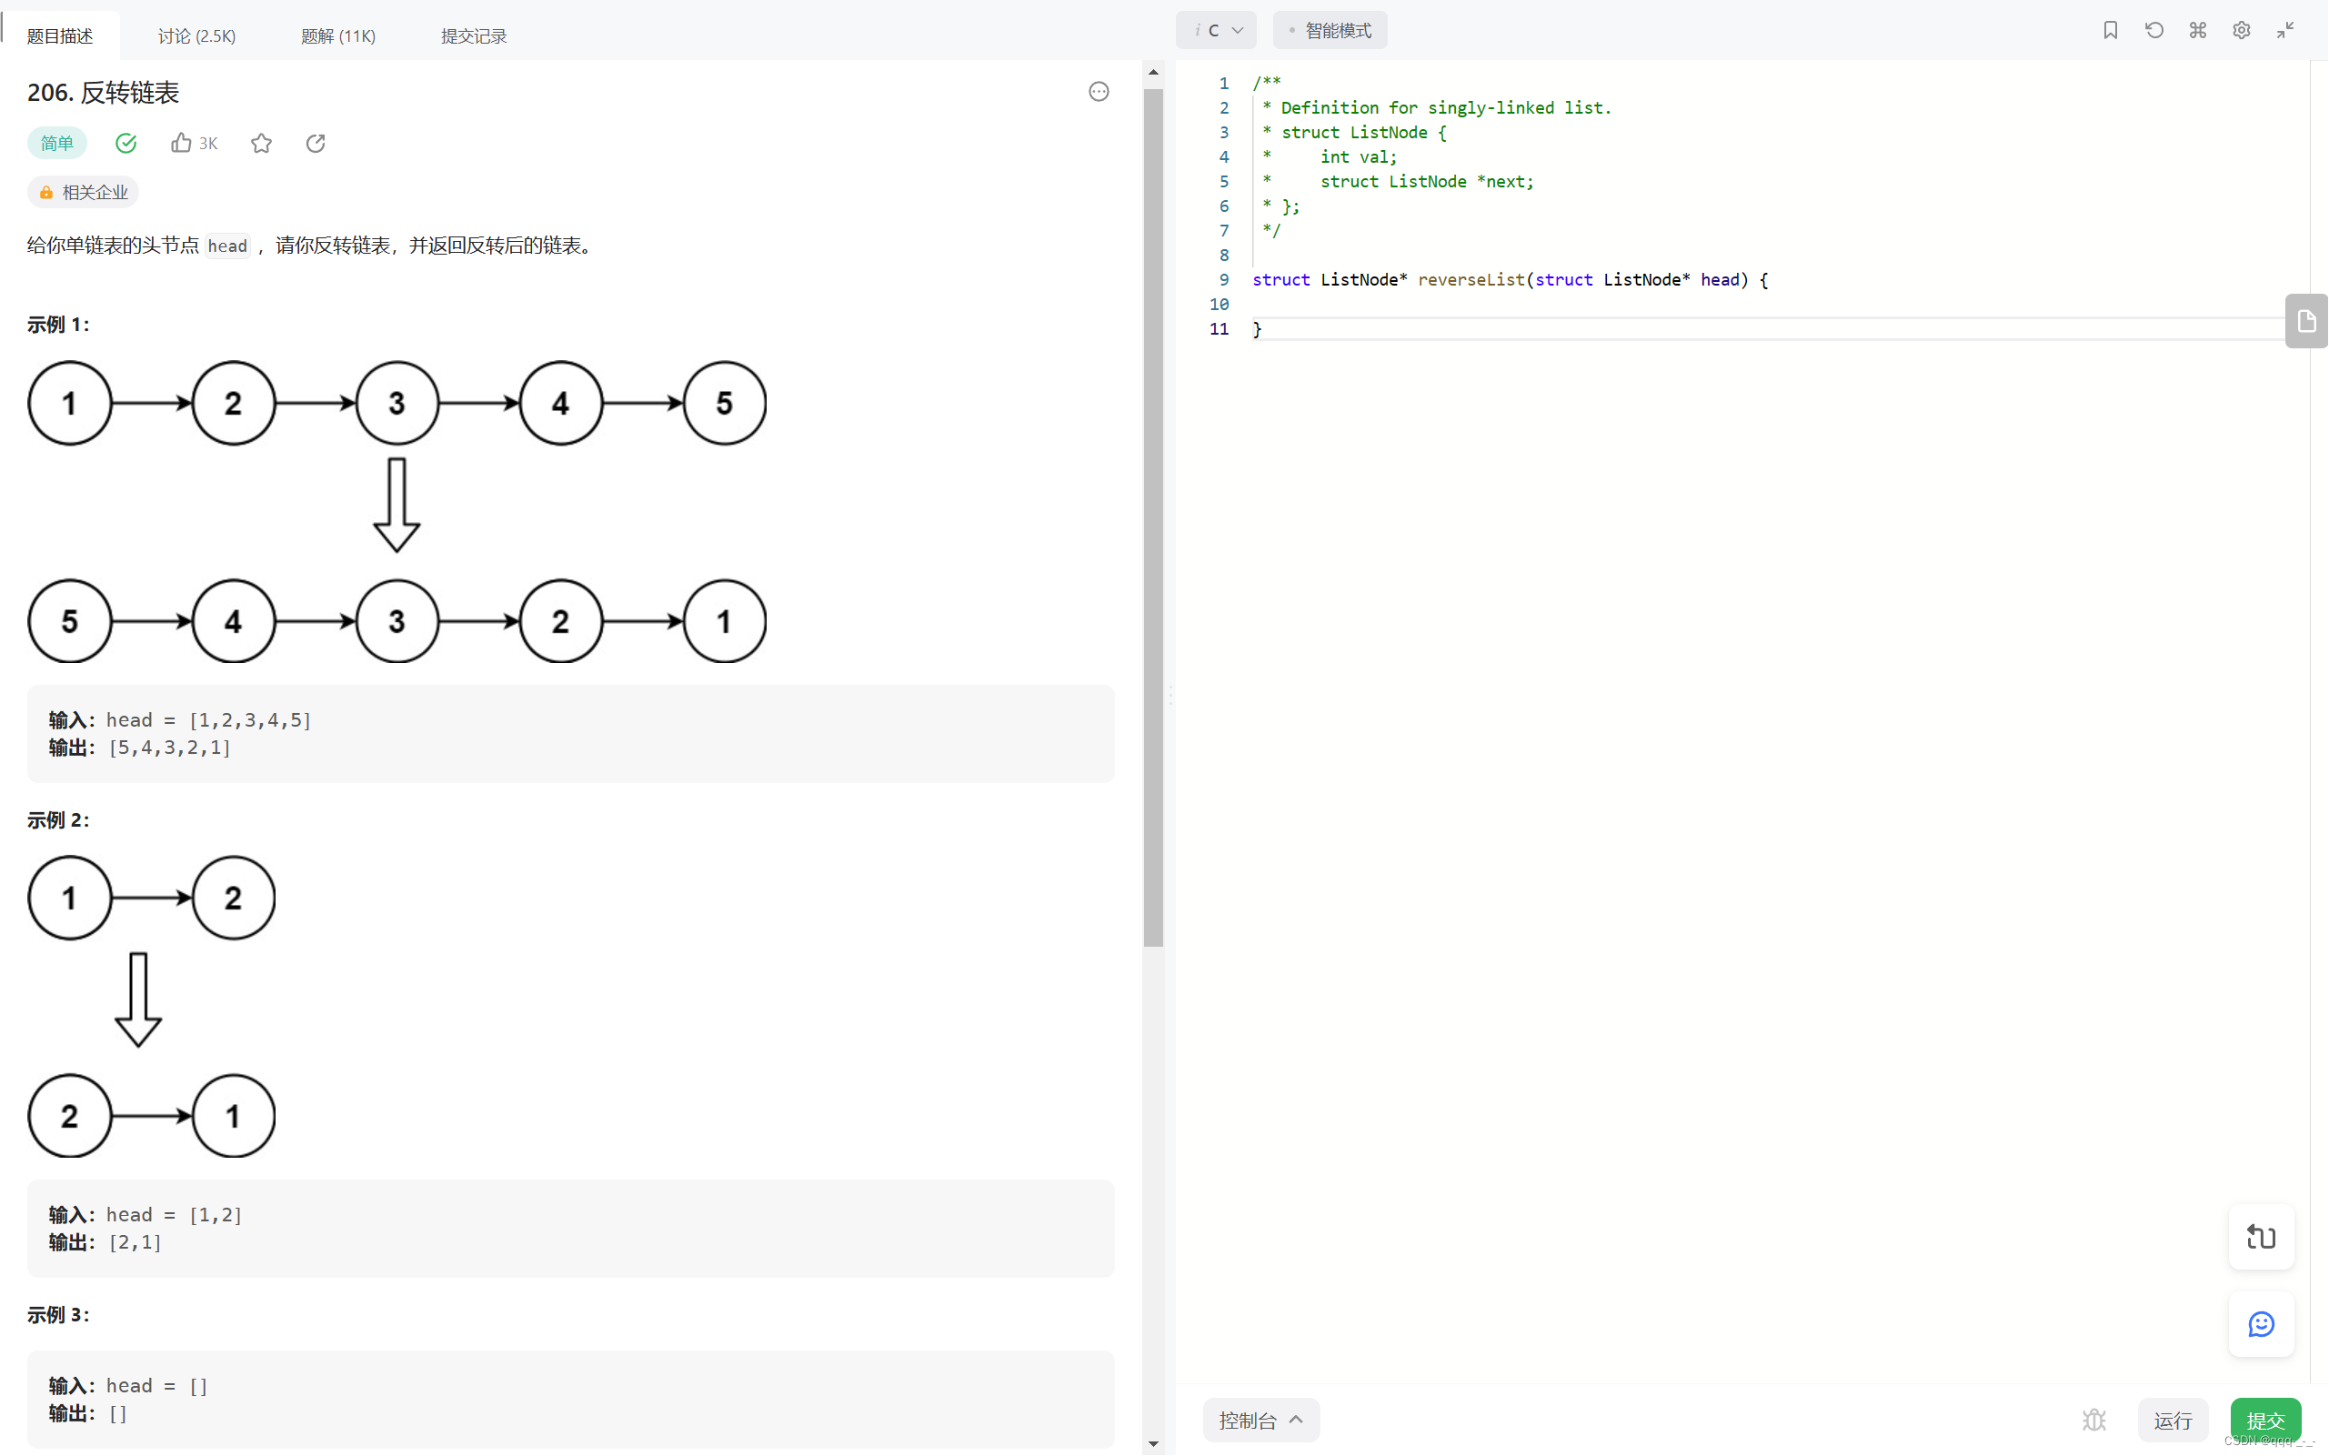Favorite the problem with the star icon
The height and width of the screenshot is (1456, 2329).
pos(261,144)
